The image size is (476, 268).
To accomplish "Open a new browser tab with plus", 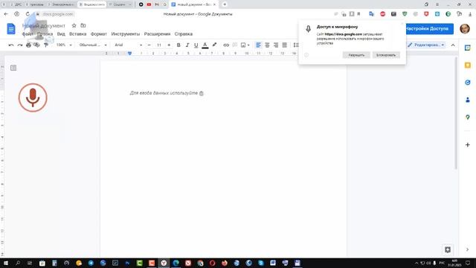I will [x=225, y=4].
